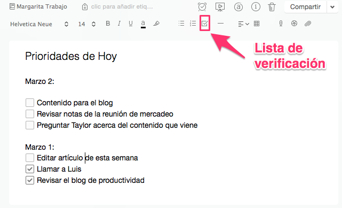The image size is (342, 208).
Task: Open the Helvetica Neue font selector
Action: click(x=39, y=24)
